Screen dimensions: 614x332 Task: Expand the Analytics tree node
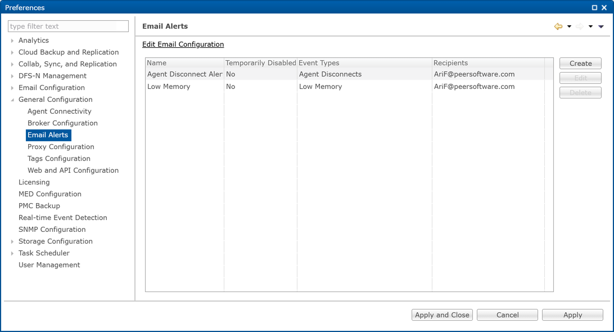point(12,41)
